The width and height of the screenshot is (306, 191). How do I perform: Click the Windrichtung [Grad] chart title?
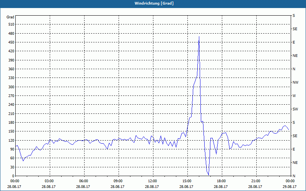click(154, 3)
